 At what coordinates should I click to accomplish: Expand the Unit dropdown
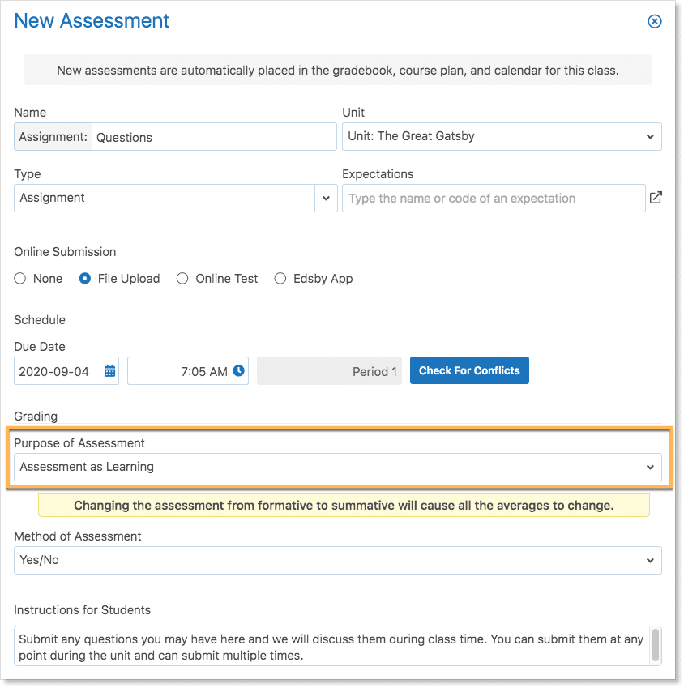point(650,137)
